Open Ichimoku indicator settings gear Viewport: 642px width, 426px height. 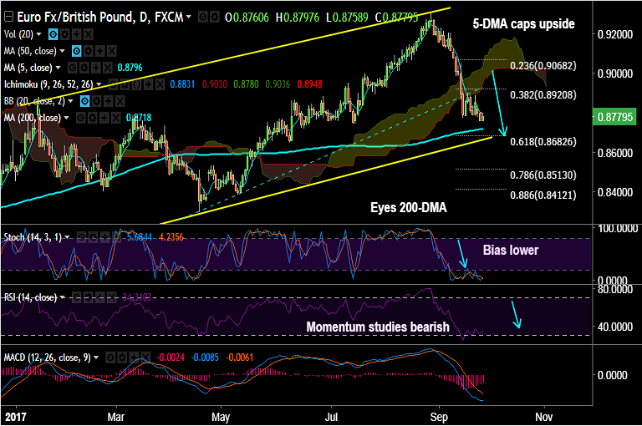[x=125, y=84]
